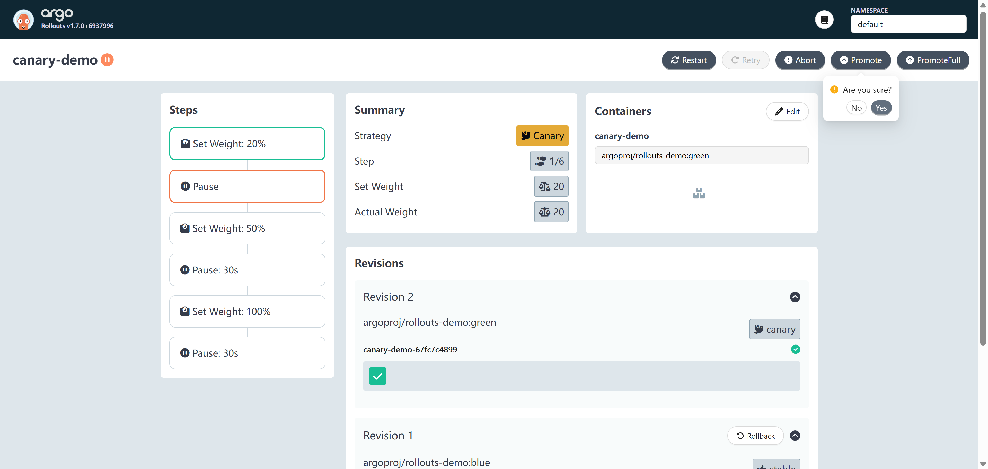The height and width of the screenshot is (469, 988).
Task: Open the documentation book icon
Action: tap(824, 20)
